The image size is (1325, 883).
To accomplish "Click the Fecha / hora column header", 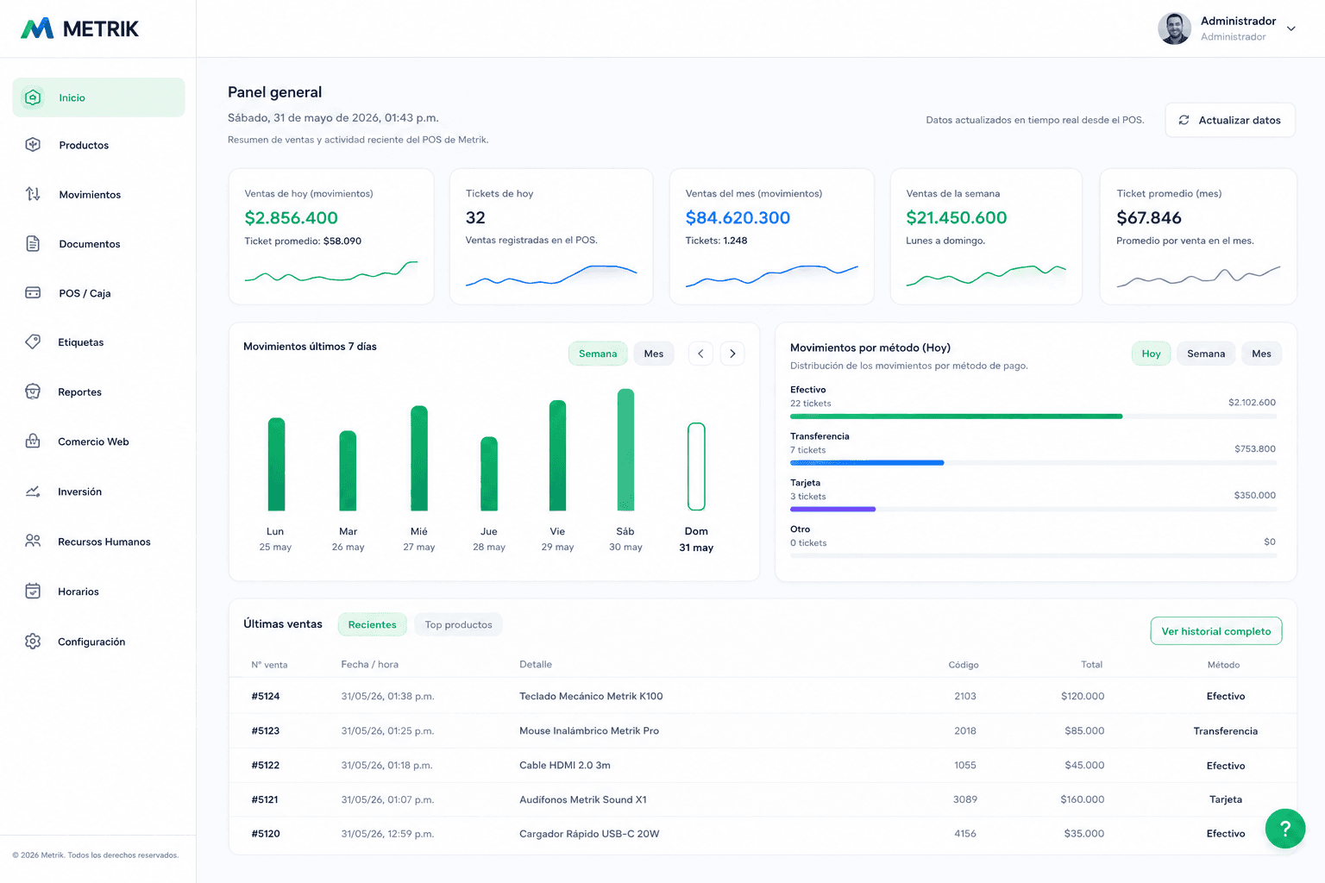I will 369,665.
